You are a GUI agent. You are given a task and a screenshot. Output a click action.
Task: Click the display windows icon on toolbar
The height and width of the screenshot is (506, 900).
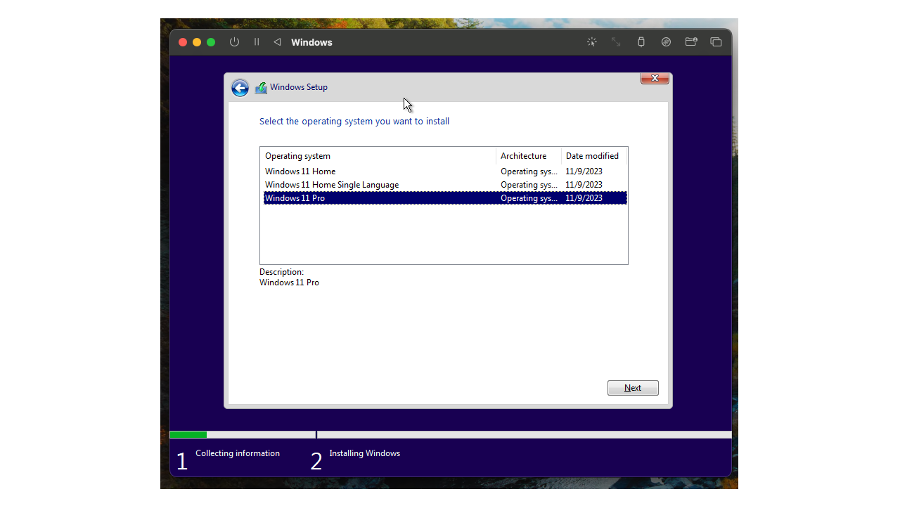tap(716, 41)
